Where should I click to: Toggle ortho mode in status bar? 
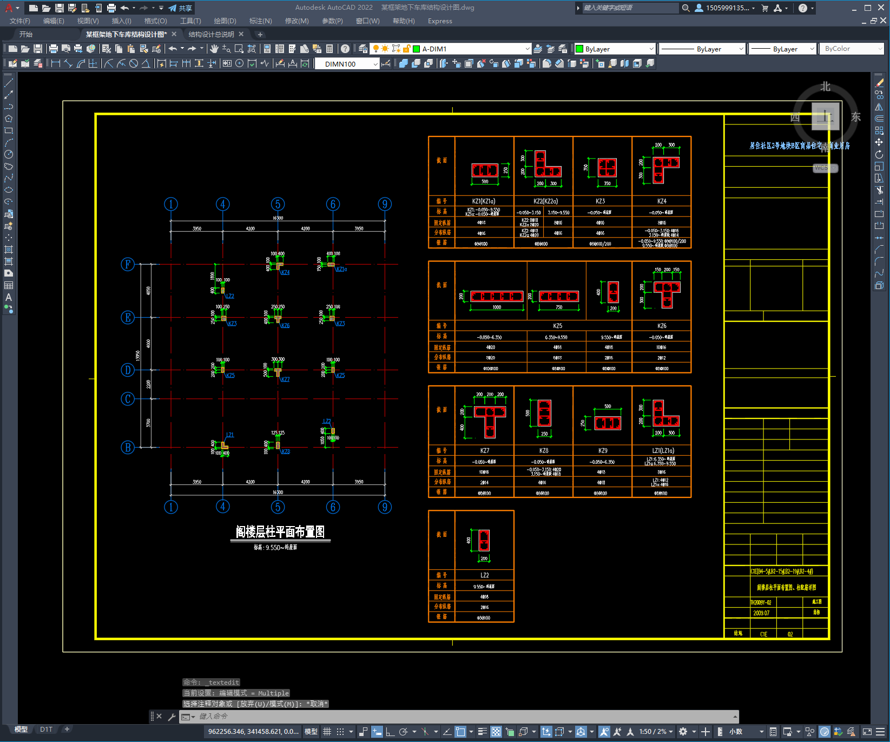[390, 732]
